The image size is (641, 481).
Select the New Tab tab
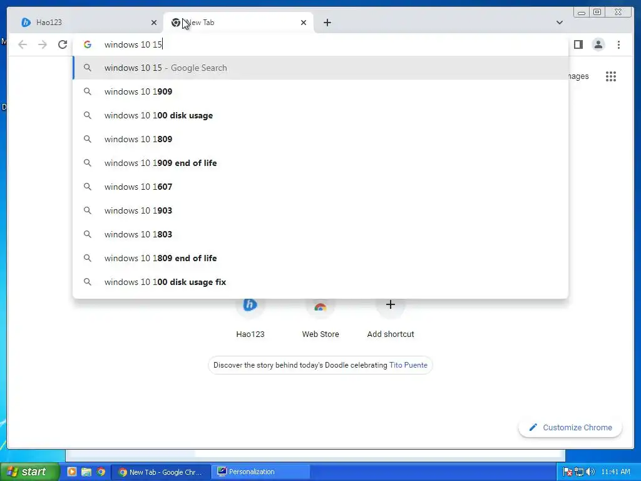coord(238,23)
